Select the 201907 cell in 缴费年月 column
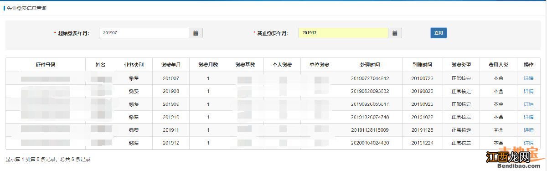547x171 pixels. click(171, 78)
